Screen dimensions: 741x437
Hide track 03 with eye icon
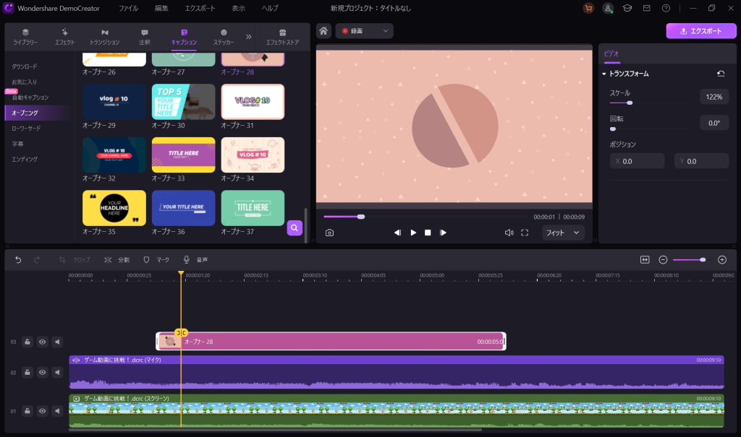(42, 342)
